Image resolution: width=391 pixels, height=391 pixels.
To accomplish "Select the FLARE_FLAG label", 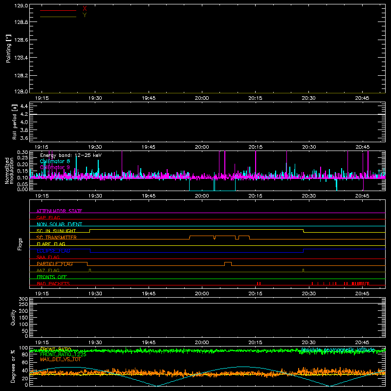I will [51, 244].
